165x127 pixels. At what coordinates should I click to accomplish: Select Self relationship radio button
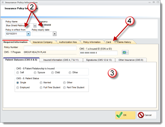tap(18, 72)
